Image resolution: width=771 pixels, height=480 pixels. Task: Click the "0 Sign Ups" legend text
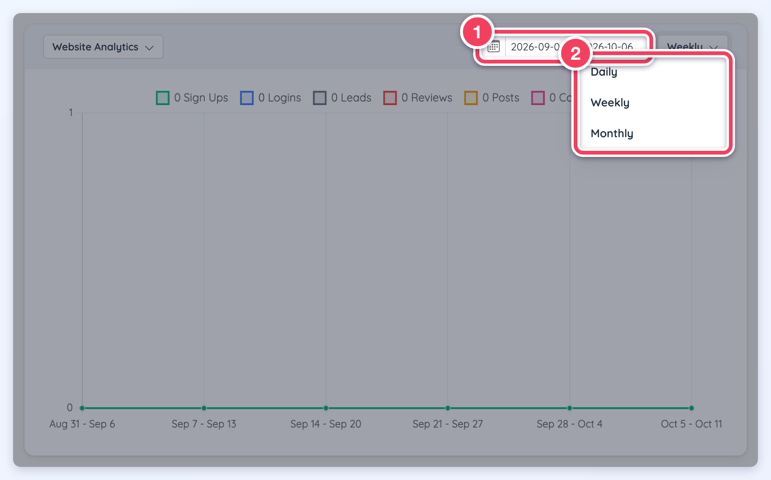(x=201, y=98)
